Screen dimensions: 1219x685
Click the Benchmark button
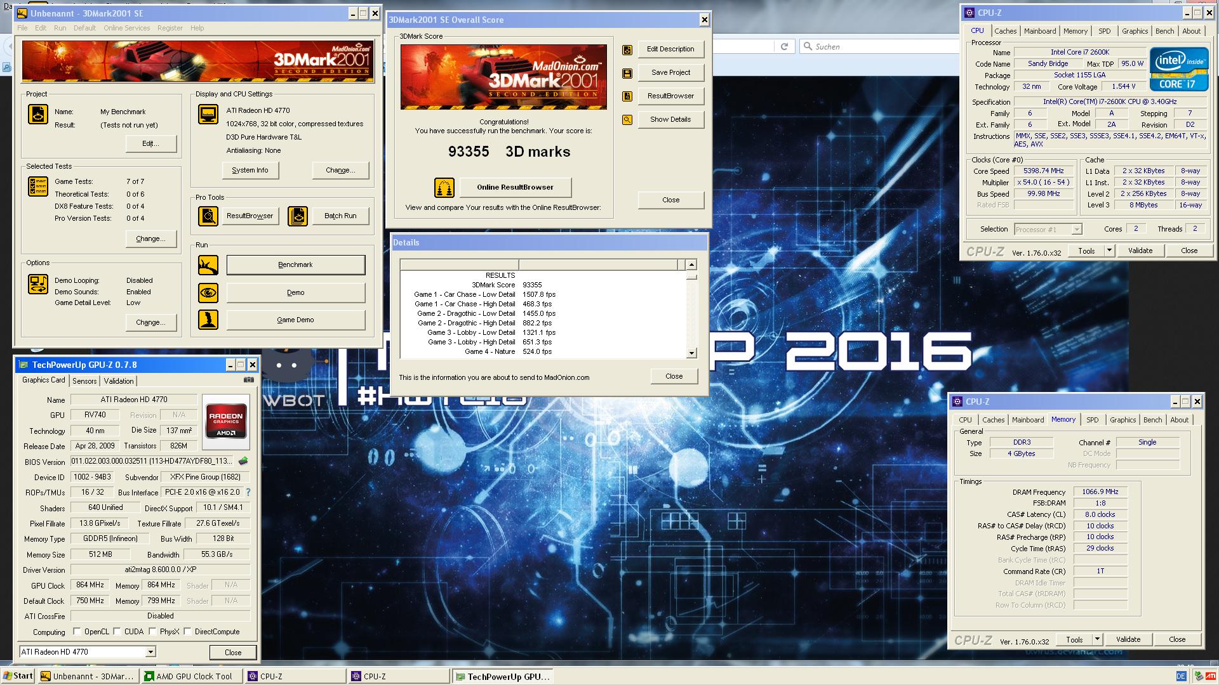click(296, 265)
